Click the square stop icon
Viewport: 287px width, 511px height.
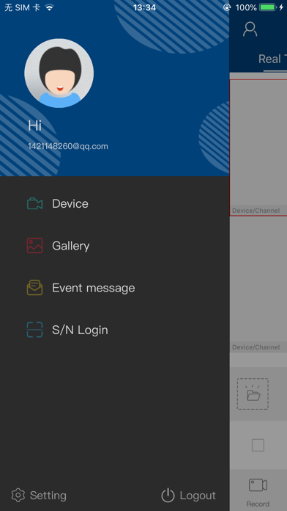[258, 445]
